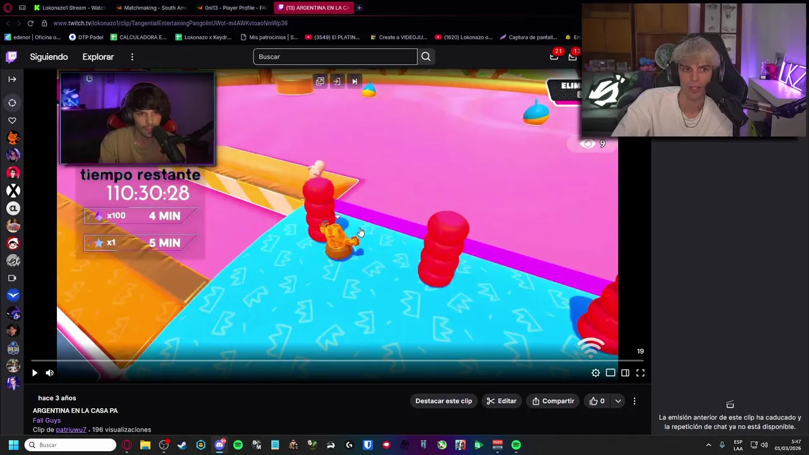Viewport: 809px width, 455px height.
Task: Click the Editar clip button
Action: click(x=502, y=401)
